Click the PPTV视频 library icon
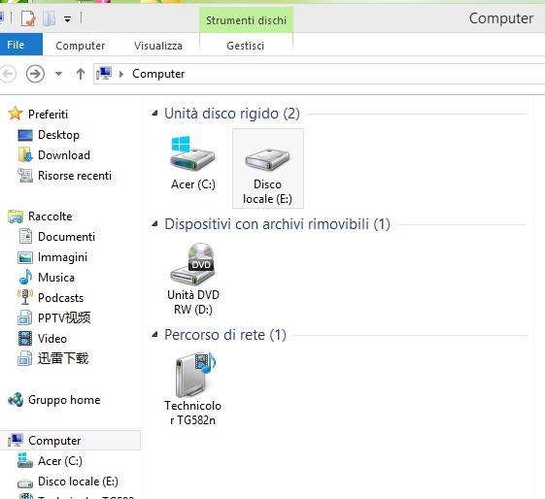The image size is (545, 499). 25,317
